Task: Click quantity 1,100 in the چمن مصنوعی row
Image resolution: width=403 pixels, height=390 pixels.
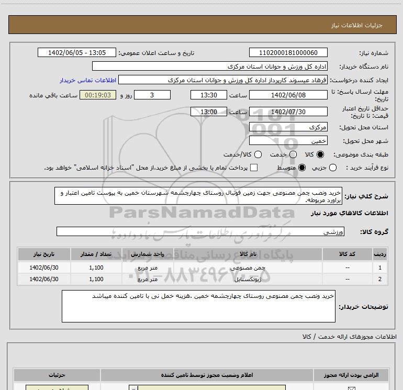Action: [96, 268]
